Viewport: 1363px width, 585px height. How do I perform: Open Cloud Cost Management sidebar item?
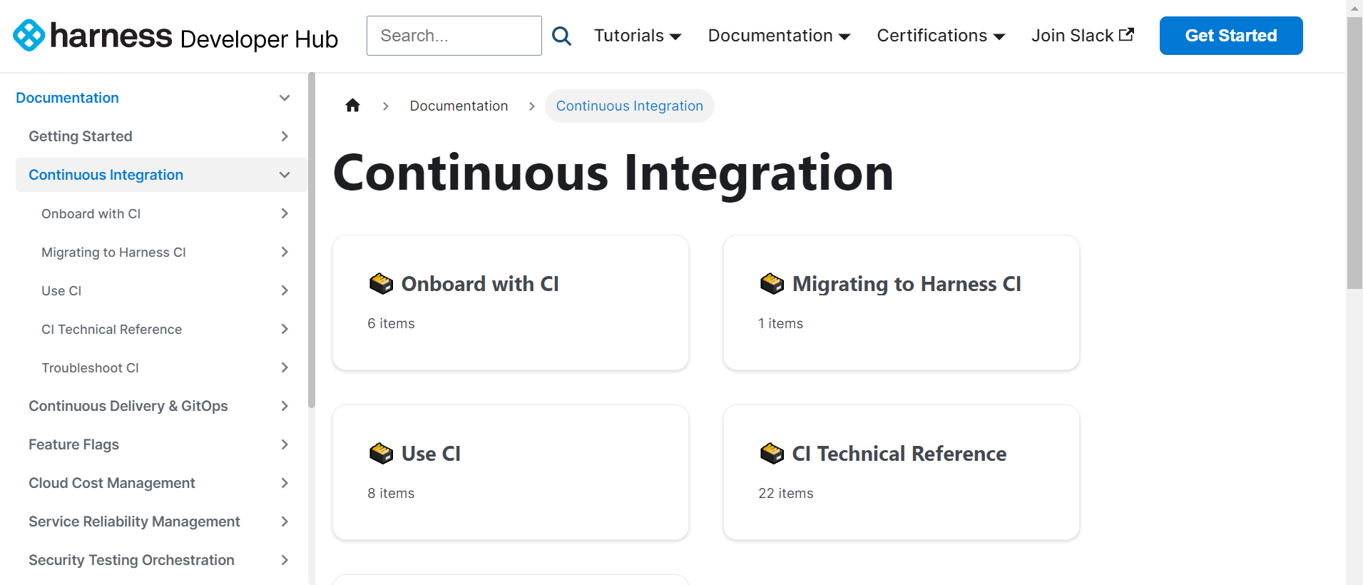(111, 483)
